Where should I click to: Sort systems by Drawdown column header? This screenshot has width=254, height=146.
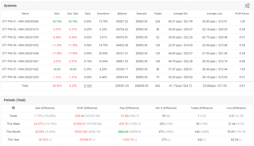103,14
